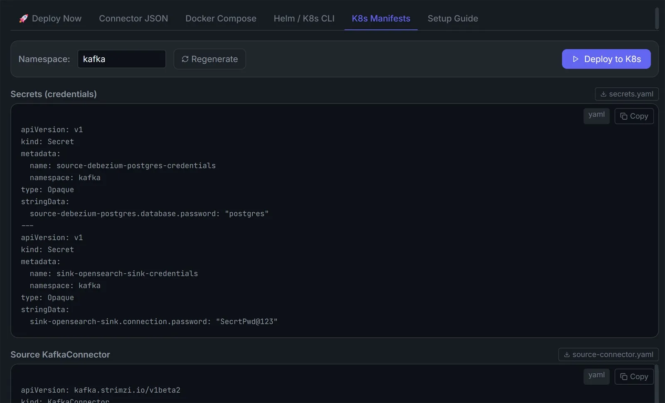Click the Source code block scrollbar

click(657, 383)
